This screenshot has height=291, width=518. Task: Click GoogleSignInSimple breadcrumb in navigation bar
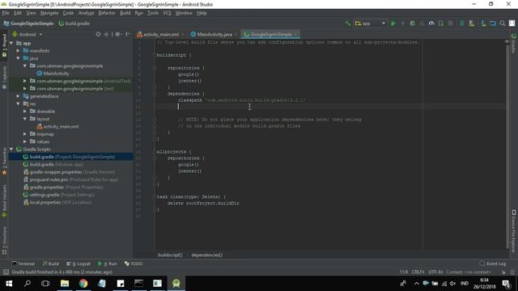click(28, 23)
